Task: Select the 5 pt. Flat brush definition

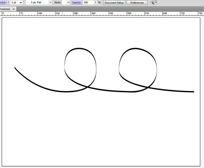Action: click(37, 3)
